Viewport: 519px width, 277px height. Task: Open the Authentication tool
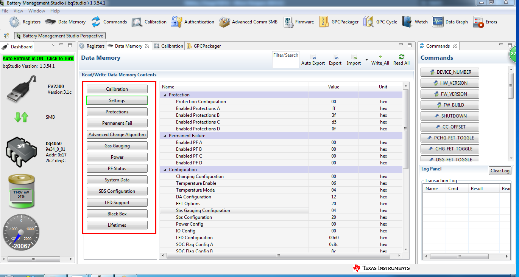coord(193,22)
